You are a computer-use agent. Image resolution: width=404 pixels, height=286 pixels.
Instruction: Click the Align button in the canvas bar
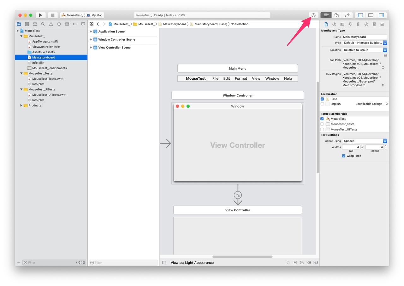[x=302, y=263]
